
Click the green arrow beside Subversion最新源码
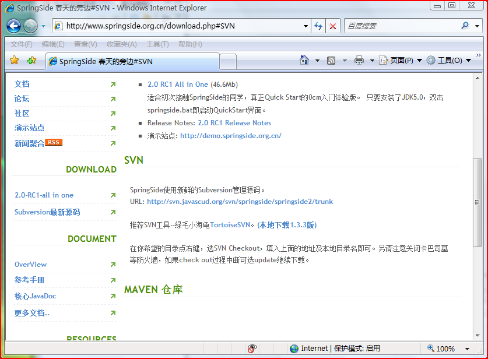(113, 212)
